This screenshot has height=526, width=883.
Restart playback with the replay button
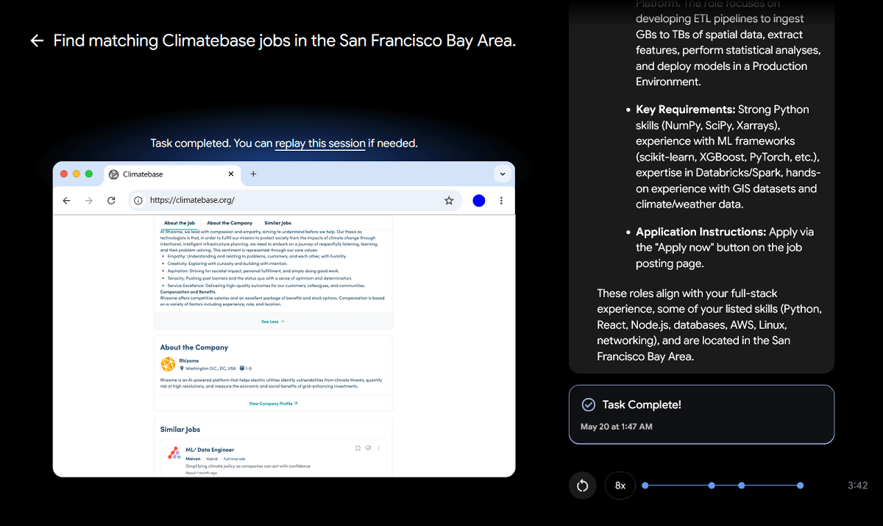tap(582, 486)
